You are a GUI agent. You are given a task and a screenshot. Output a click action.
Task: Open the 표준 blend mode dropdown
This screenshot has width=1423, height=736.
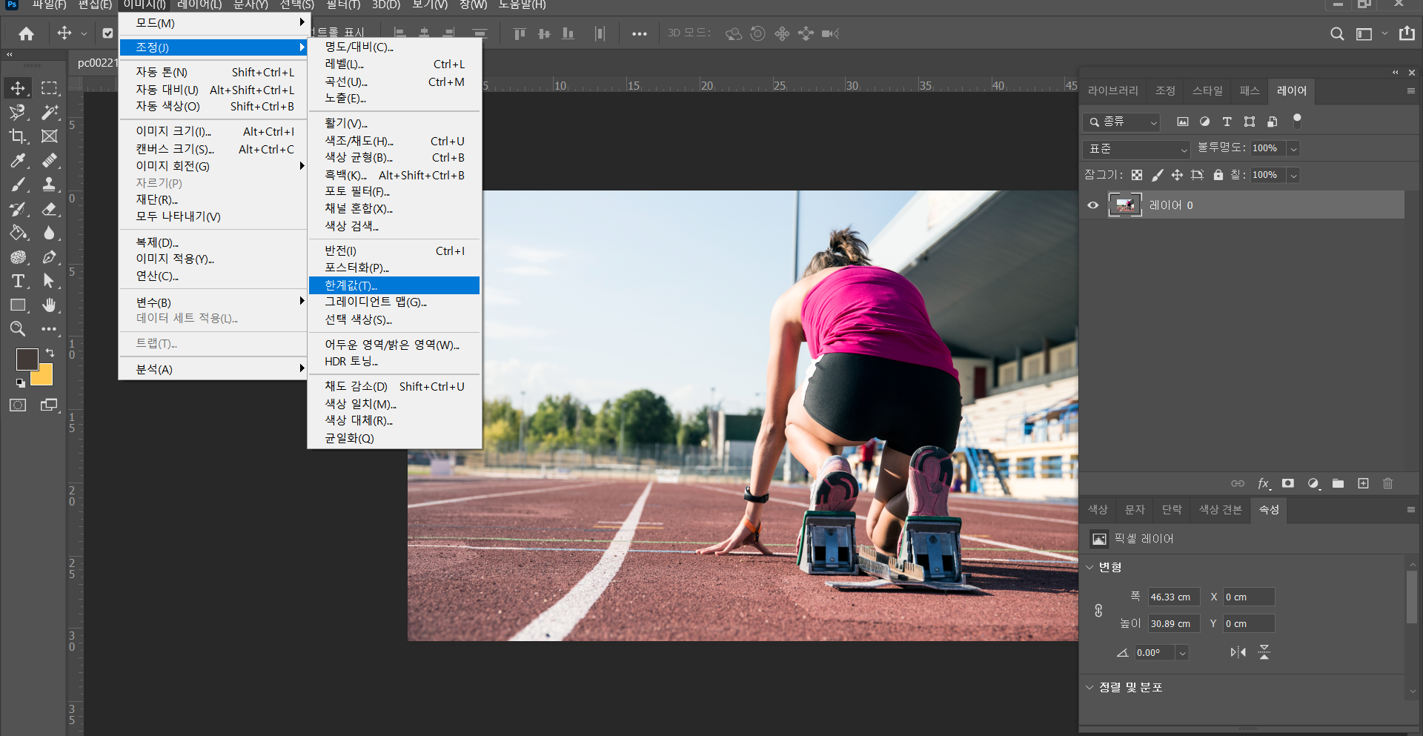(x=1135, y=149)
